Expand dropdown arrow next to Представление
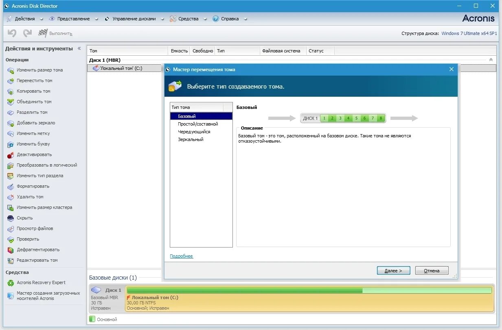The image size is (502, 330). [96, 19]
